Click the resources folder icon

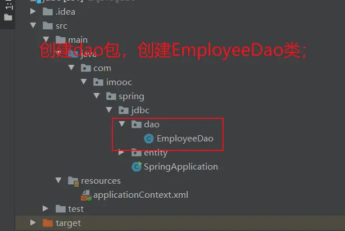pyautogui.click(x=73, y=181)
